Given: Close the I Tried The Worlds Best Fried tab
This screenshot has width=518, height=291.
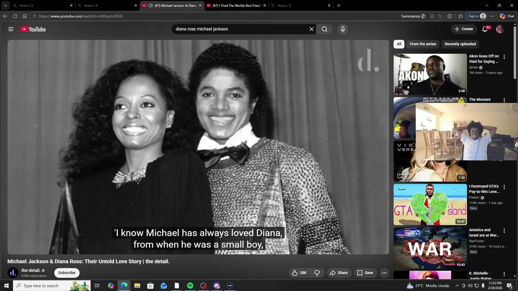Looking at the screenshot, I should pyautogui.click(x=265, y=6).
